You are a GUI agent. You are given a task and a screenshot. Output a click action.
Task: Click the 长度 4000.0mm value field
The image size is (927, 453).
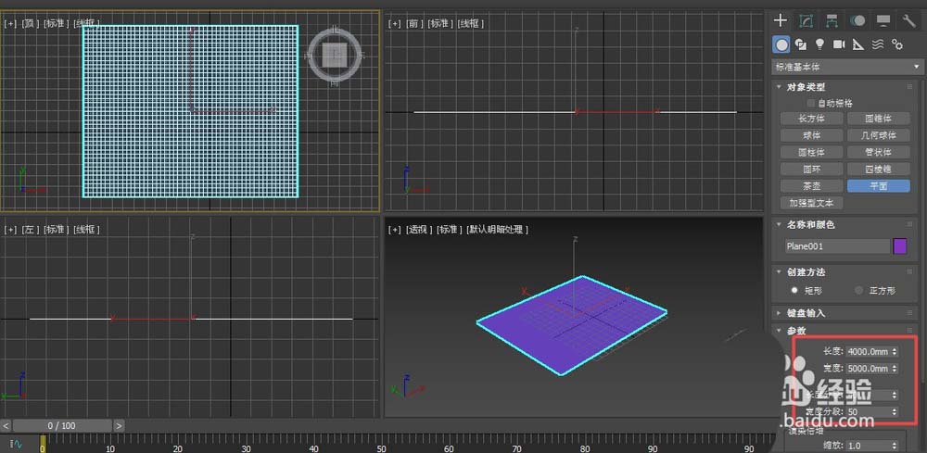coord(868,351)
